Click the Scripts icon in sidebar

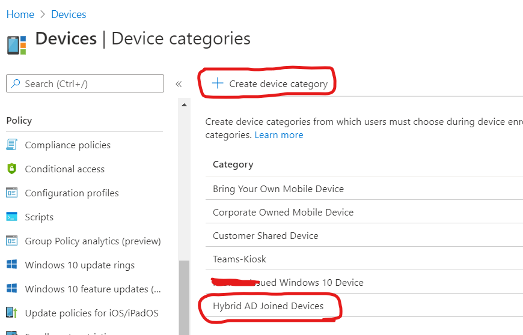(x=12, y=217)
